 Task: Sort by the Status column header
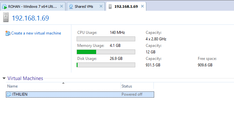click(x=137, y=86)
